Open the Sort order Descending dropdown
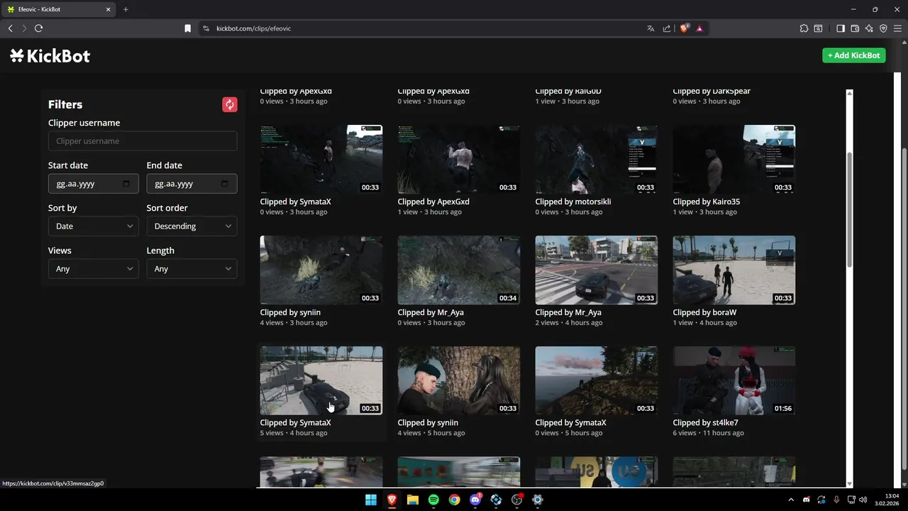Screen dimensions: 908x511 click(x=192, y=226)
